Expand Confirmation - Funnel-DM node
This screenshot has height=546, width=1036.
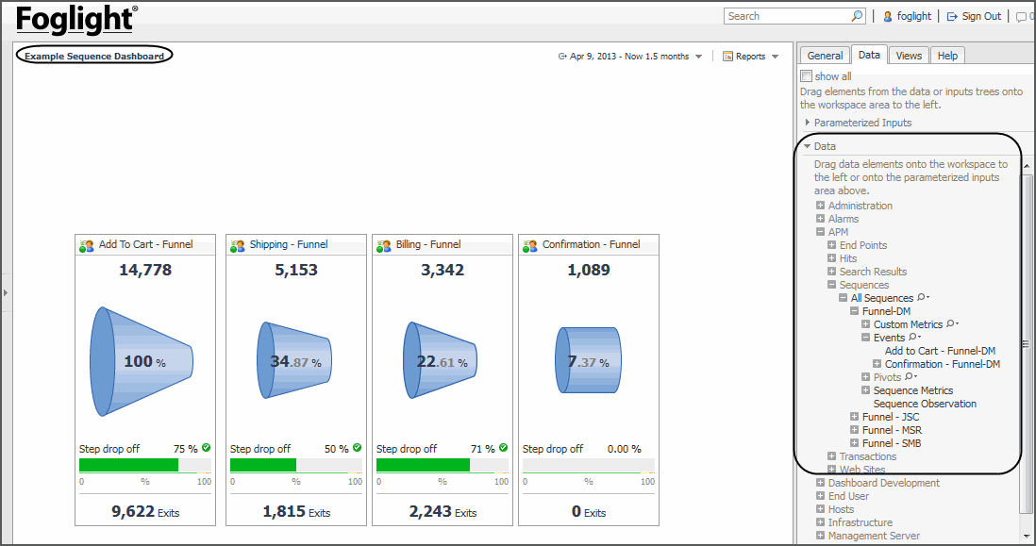877,364
